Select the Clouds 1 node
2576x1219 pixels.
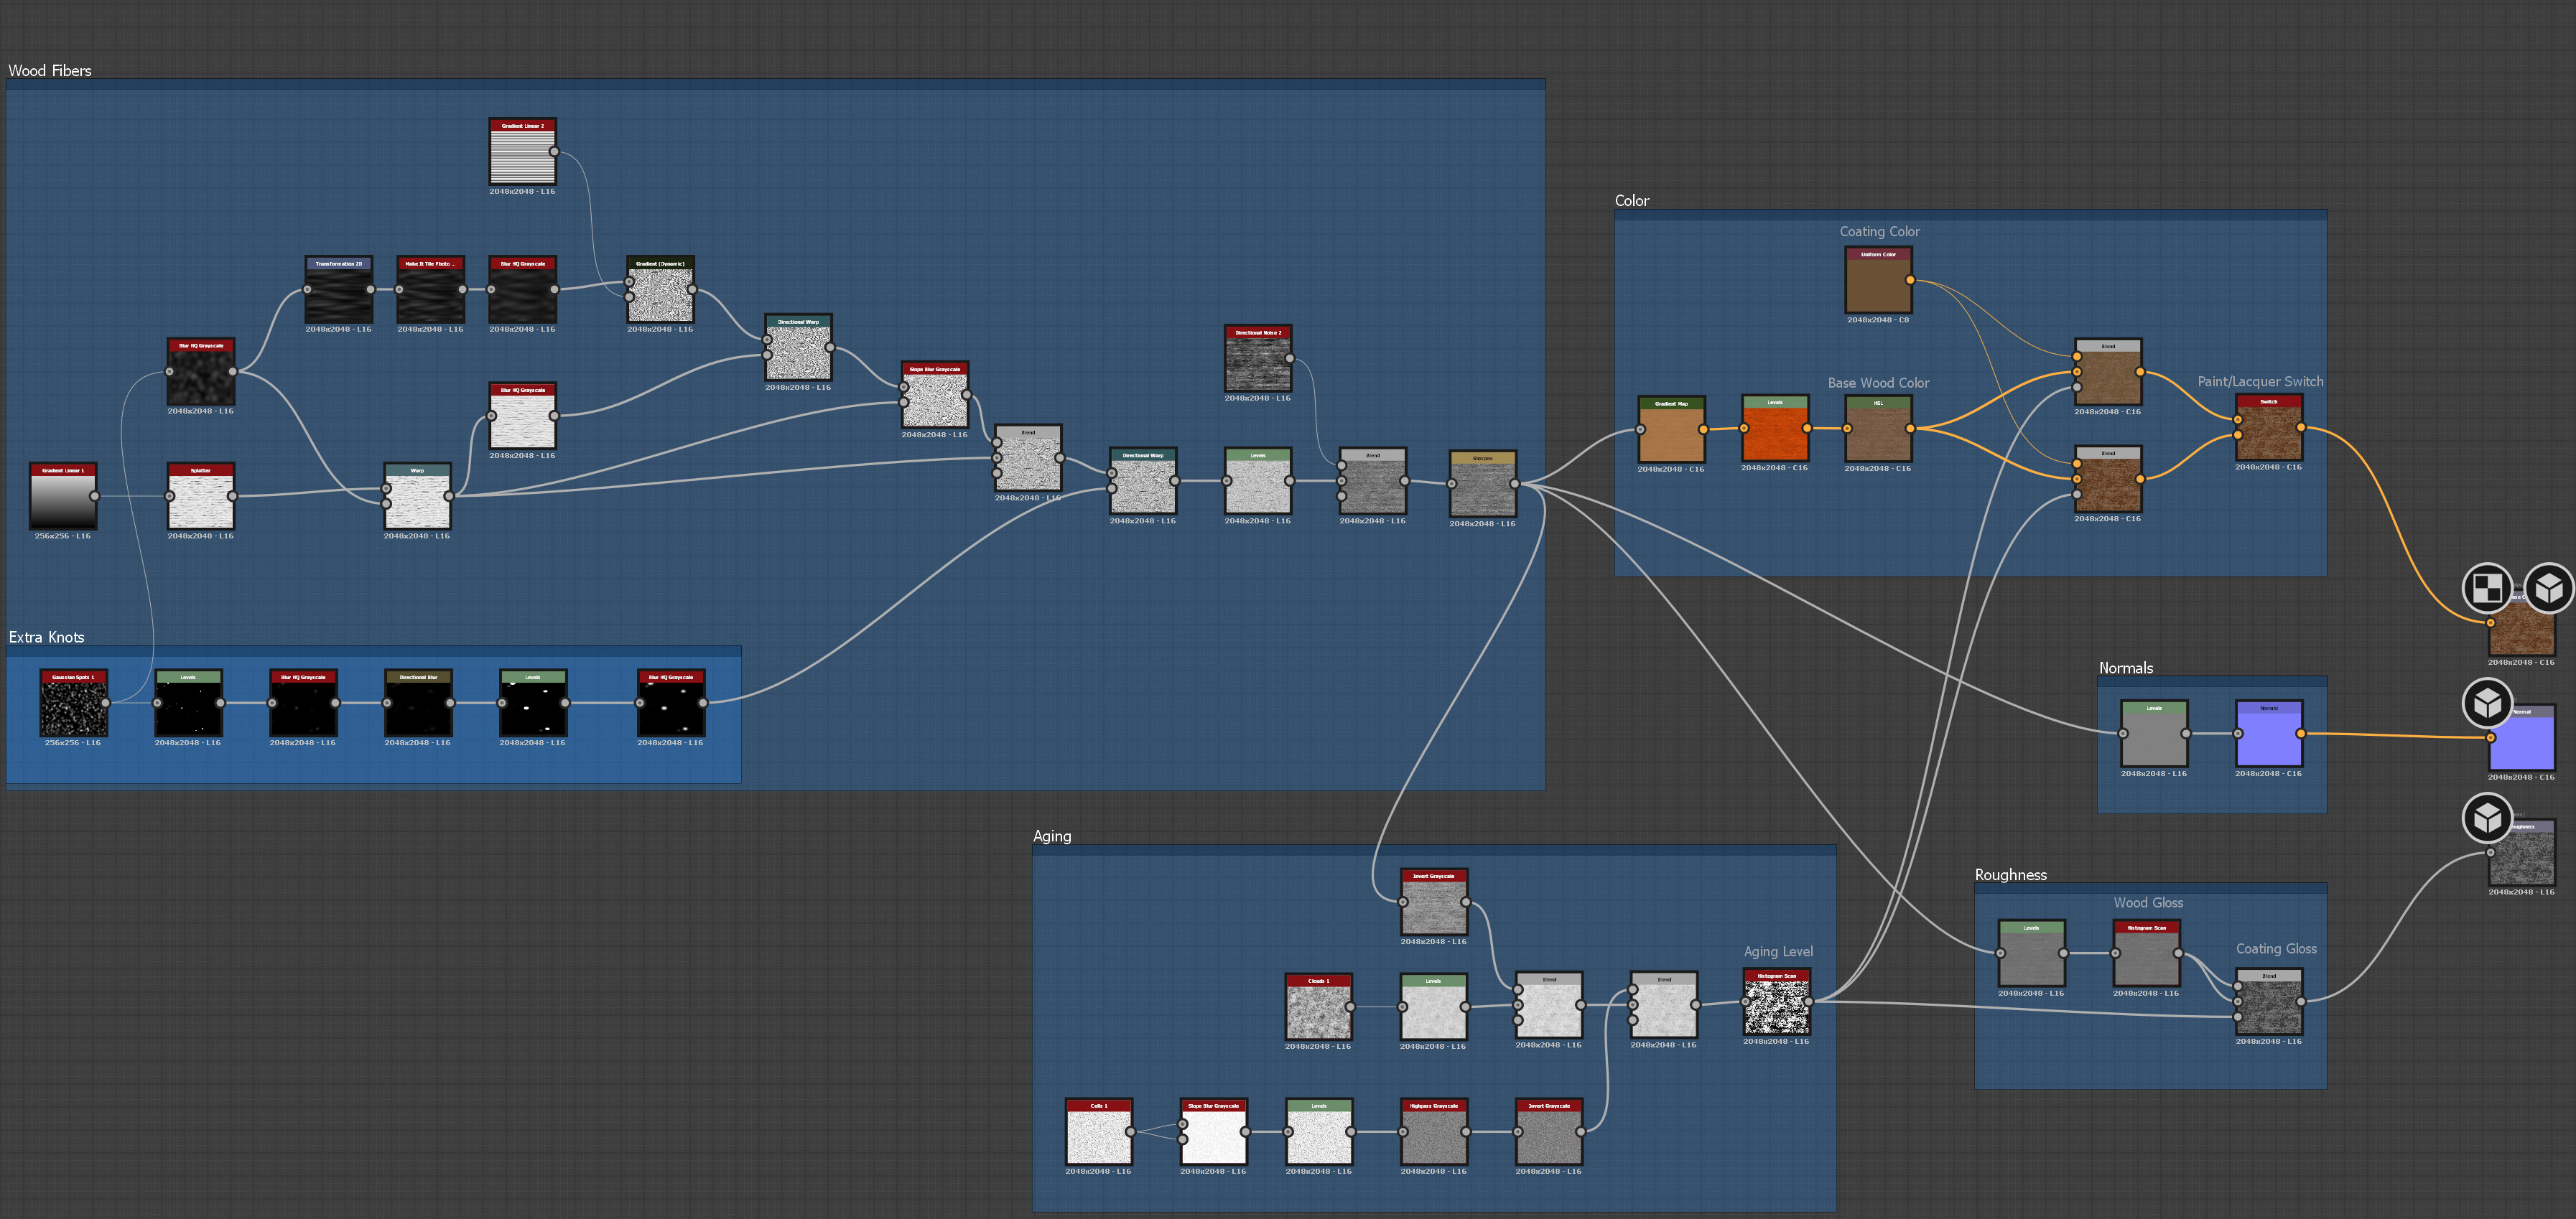[1318, 1006]
